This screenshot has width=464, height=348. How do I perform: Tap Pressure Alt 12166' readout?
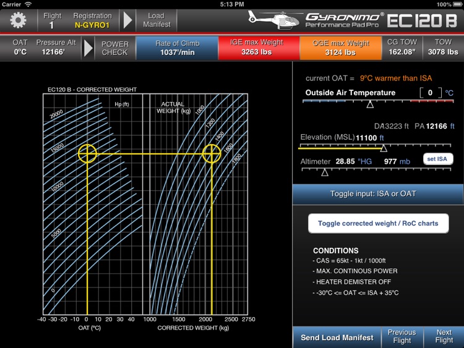pyautogui.click(x=56, y=48)
